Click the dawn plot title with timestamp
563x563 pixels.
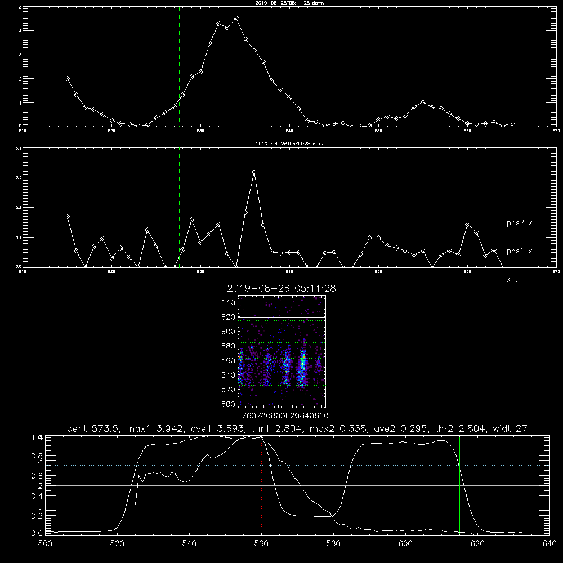[x=289, y=2]
